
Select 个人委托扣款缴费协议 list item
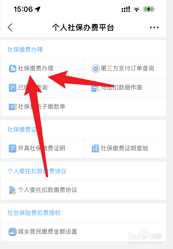[83, 190]
